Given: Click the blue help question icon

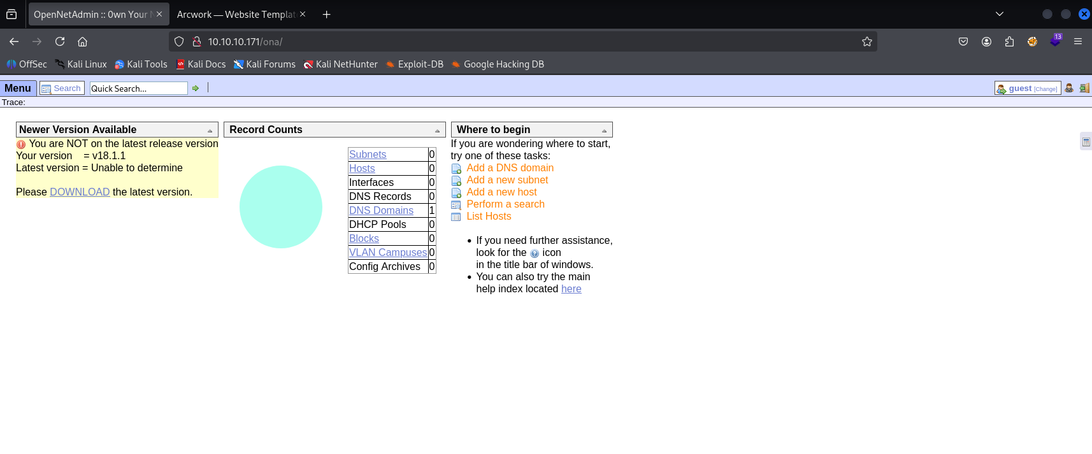Looking at the screenshot, I should tap(535, 253).
